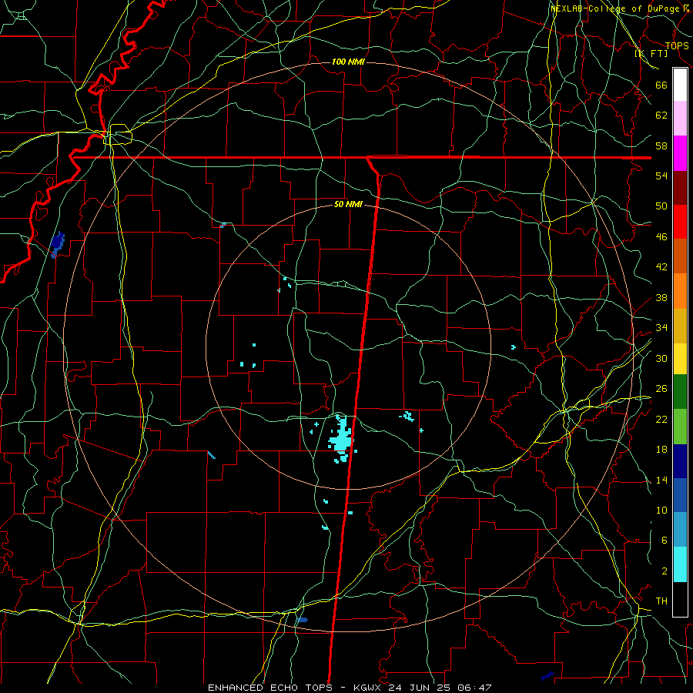Screen dimensions: 693x693
Task: Click the navy blue legend swatch
Action: (680, 461)
